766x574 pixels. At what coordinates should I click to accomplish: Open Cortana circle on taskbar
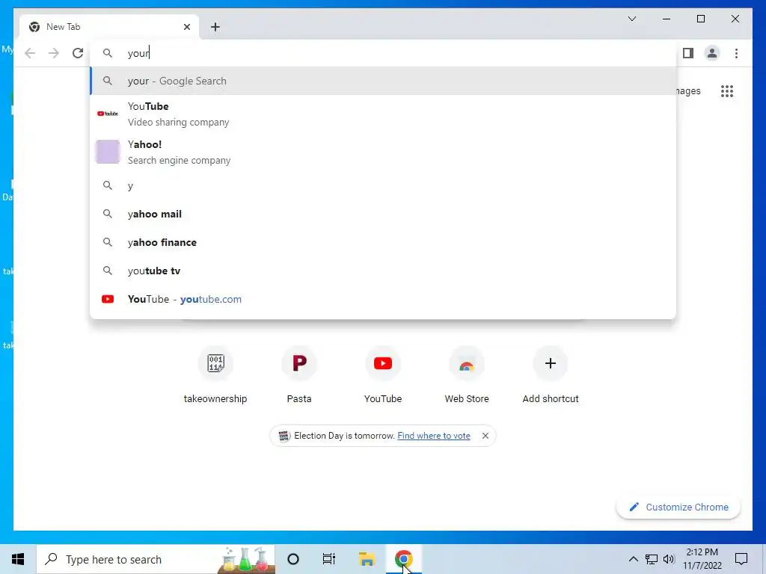tap(293, 559)
